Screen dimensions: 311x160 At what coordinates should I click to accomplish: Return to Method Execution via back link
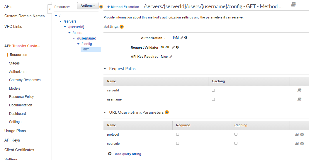pos(123,7)
